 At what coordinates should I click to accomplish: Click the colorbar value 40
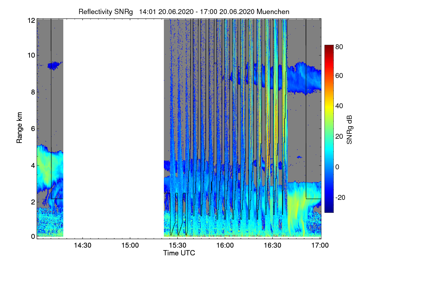(339, 106)
